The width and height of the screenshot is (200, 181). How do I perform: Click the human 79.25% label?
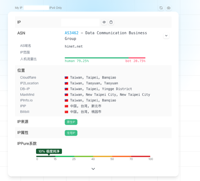tap(77, 61)
